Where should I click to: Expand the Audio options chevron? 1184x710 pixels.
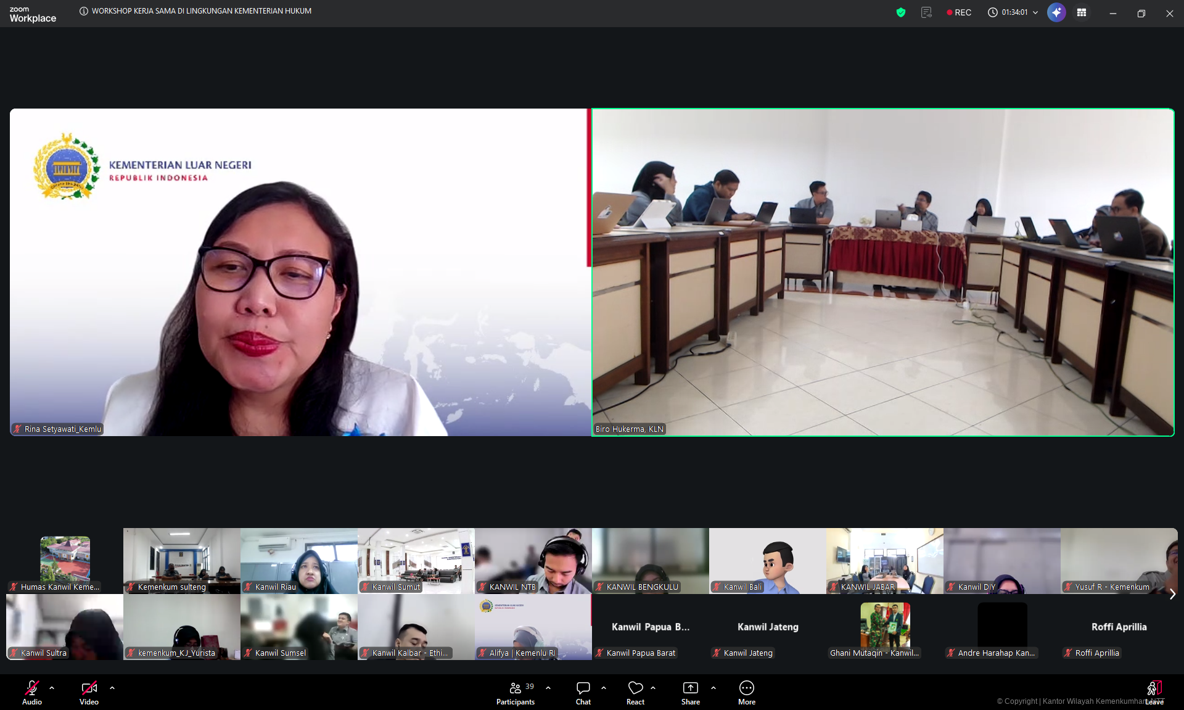point(51,688)
